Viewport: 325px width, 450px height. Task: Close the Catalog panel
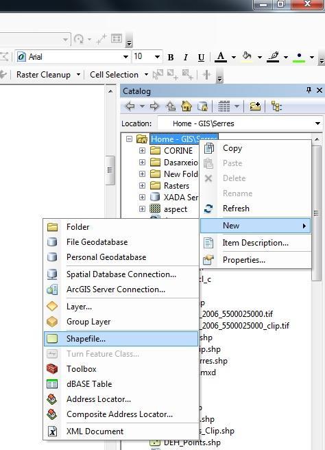pos(320,91)
